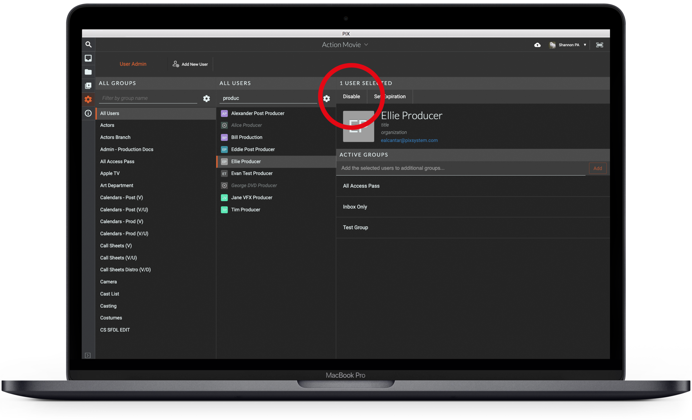This screenshot has height=420, width=692.
Task: Open the Inbox icon in left sidebar
Action: pyautogui.click(x=88, y=58)
